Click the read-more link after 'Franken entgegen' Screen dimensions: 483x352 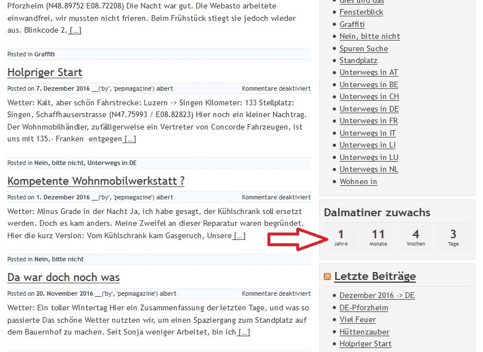(130, 139)
